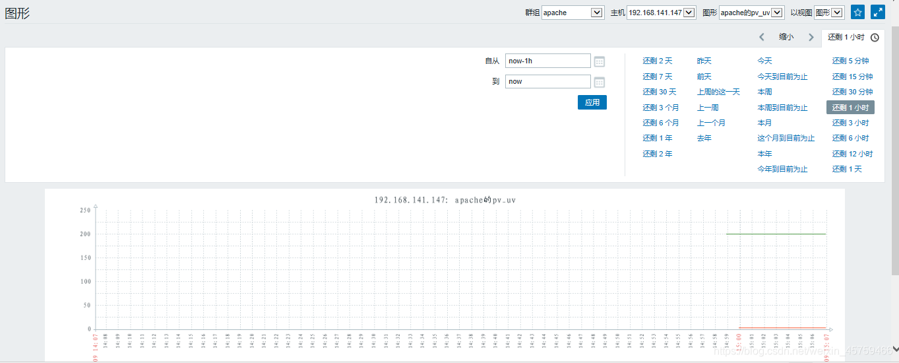
Task: Open the 以视图 view type dropdown
Action: (x=829, y=13)
